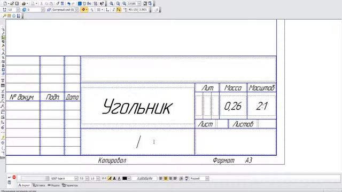
Task: Center align the text
Action: pyautogui.click(x=166, y=179)
